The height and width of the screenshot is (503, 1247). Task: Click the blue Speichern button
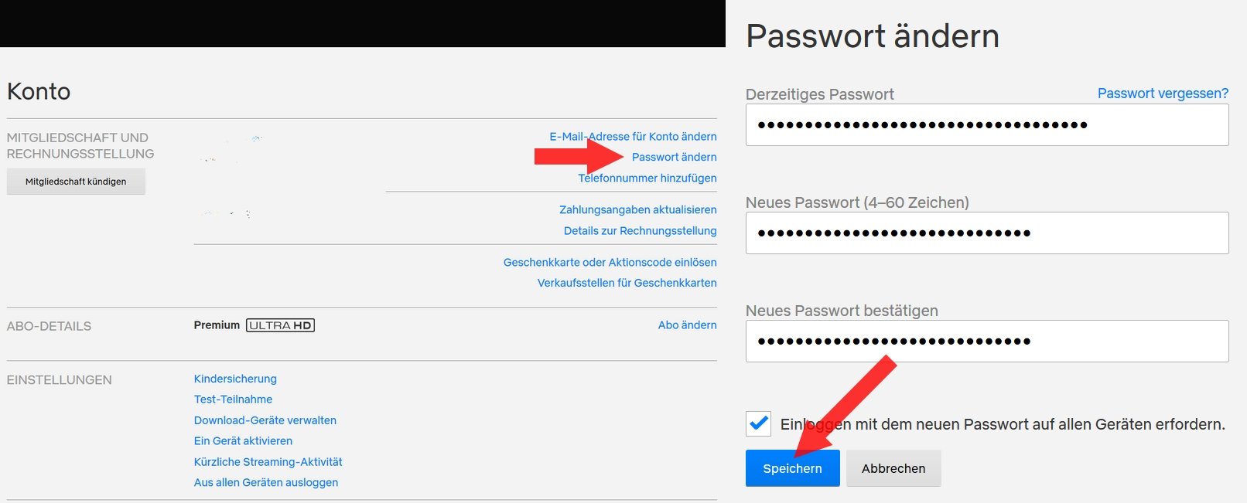pyautogui.click(x=792, y=468)
